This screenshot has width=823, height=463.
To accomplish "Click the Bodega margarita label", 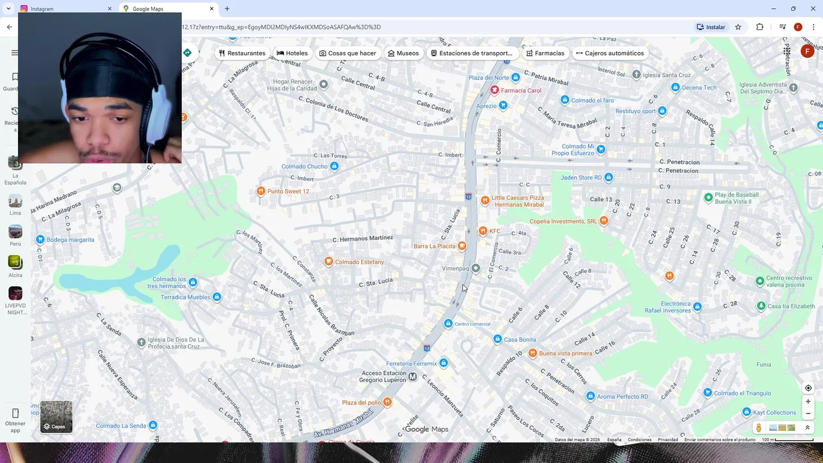I will [x=70, y=240].
